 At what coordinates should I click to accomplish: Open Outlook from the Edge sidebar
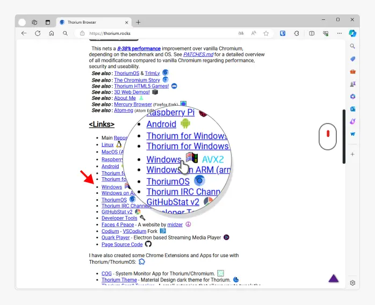[x=352, y=108]
